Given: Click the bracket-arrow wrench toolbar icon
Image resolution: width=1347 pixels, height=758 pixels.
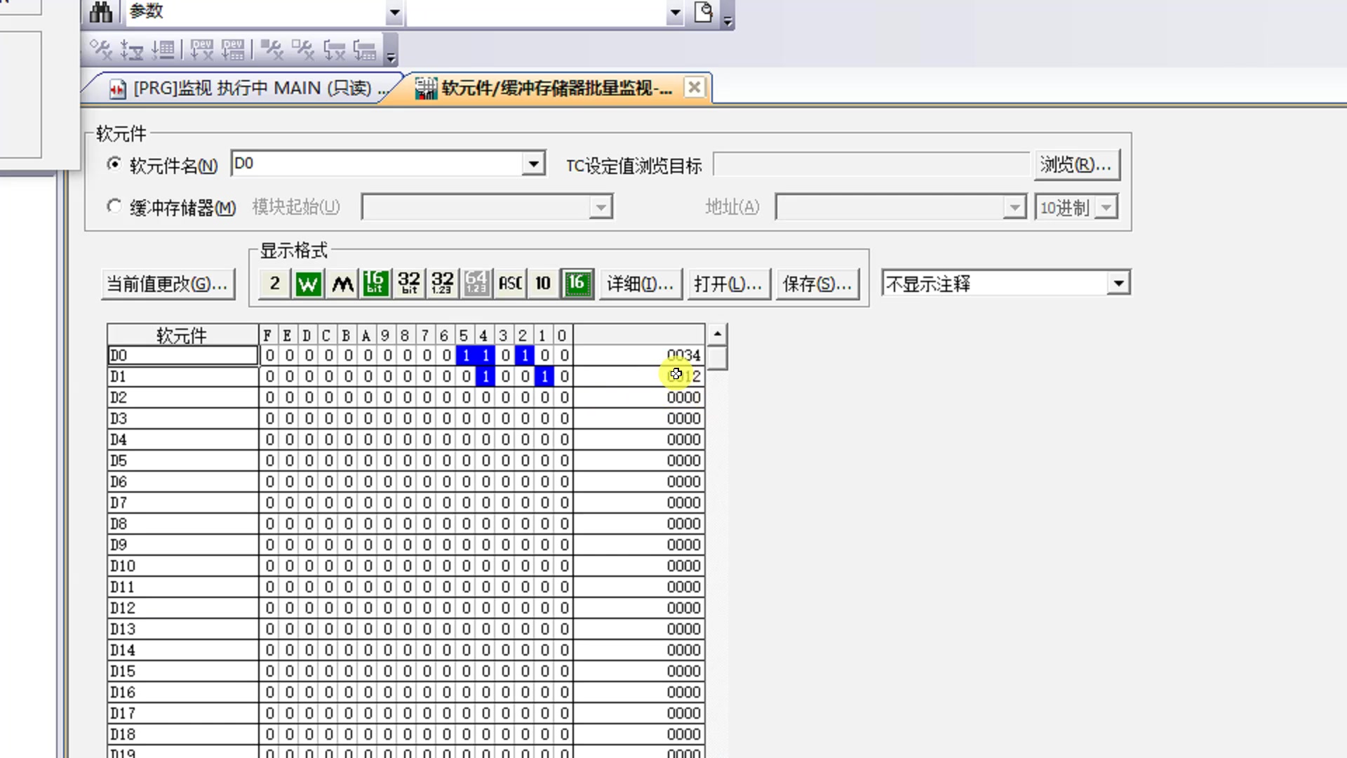Looking at the screenshot, I should pyautogui.click(x=335, y=50).
